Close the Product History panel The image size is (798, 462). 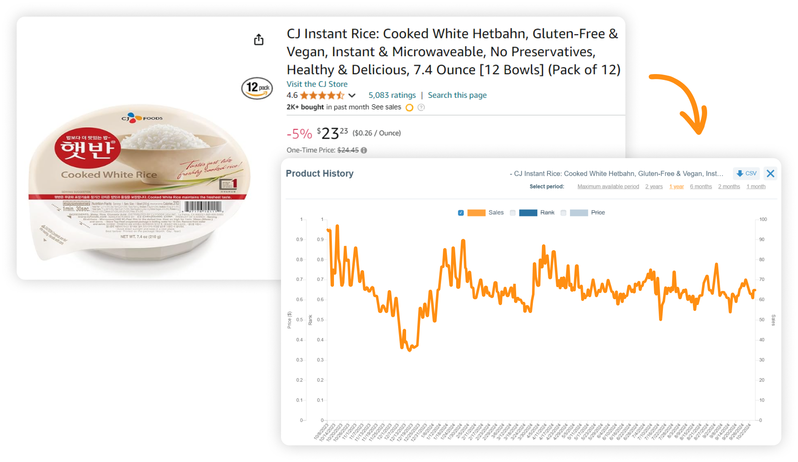tap(770, 174)
